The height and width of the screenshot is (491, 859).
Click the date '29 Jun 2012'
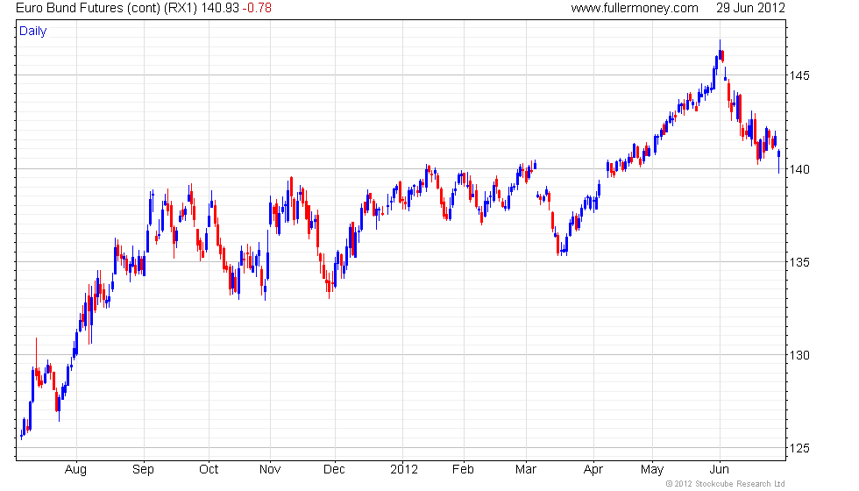pyautogui.click(x=750, y=8)
